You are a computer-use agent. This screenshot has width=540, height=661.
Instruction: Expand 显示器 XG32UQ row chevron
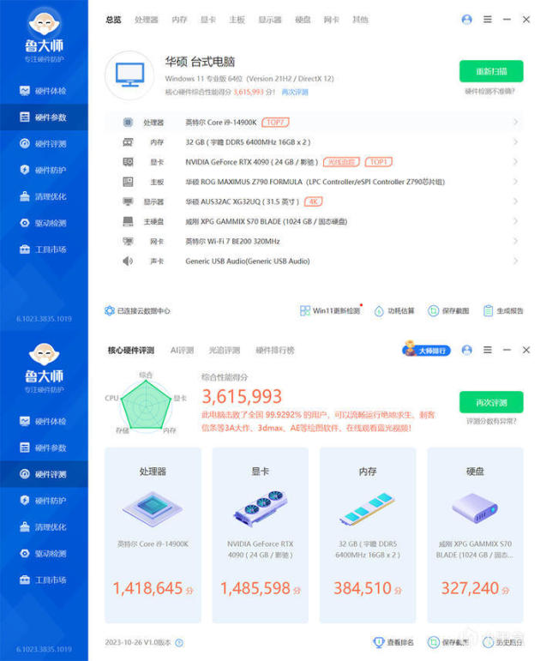pos(515,201)
